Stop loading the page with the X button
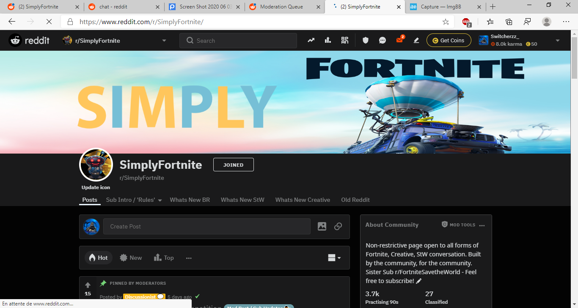 point(48,22)
